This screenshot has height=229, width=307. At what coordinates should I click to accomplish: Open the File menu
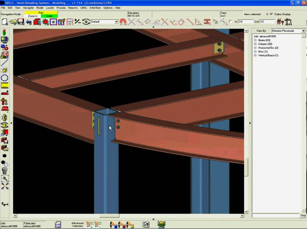click(3, 8)
